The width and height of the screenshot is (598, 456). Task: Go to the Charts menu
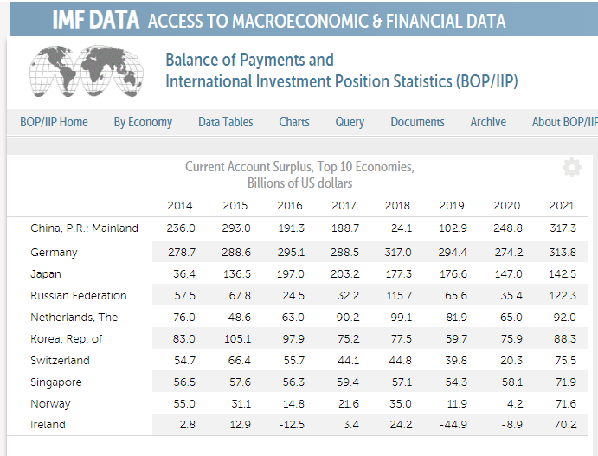point(294,122)
